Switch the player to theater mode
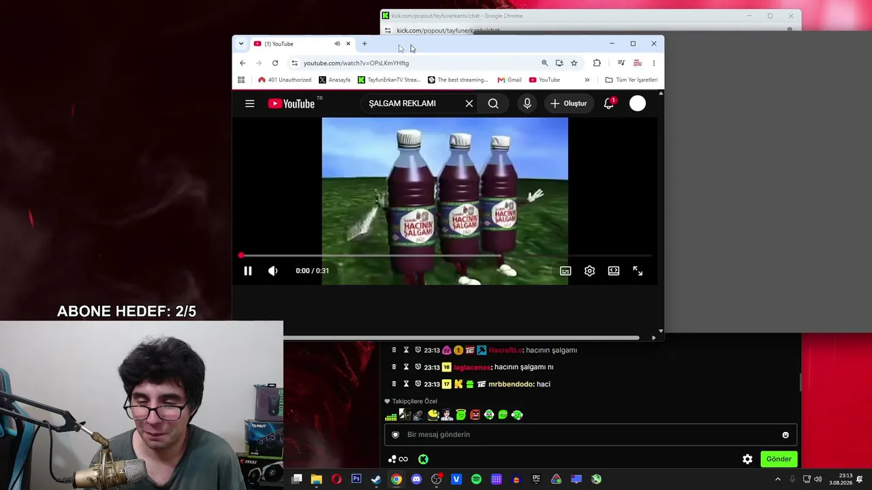Image resolution: width=872 pixels, height=490 pixels. pyautogui.click(x=614, y=271)
